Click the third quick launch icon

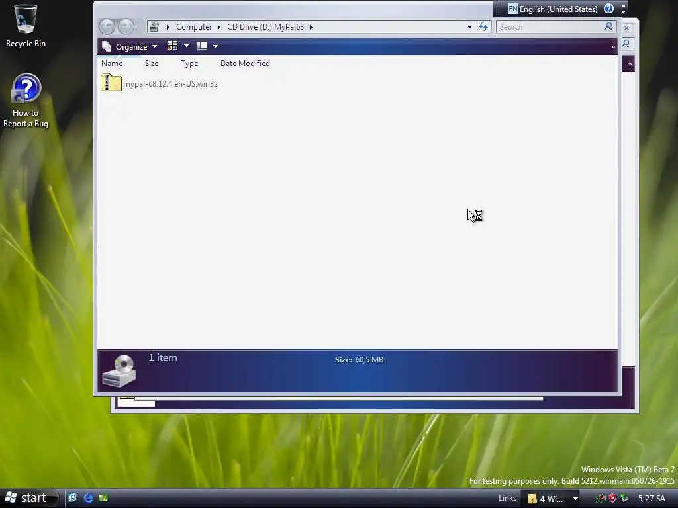pyautogui.click(x=103, y=498)
